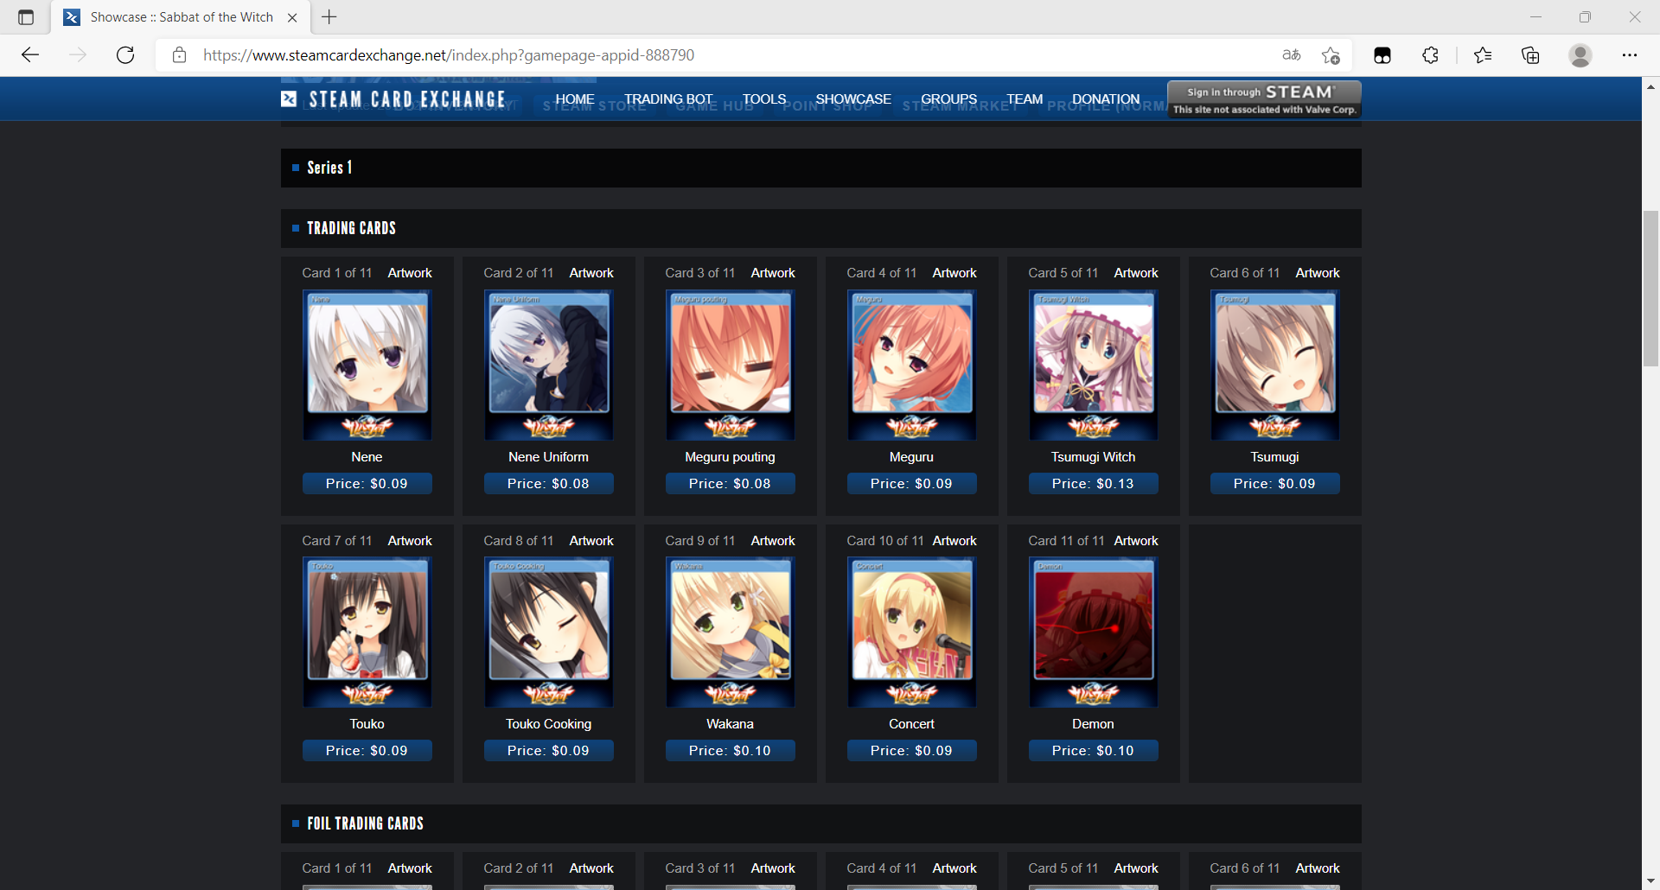Open the Meguru pouting card image

coord(731,365)
